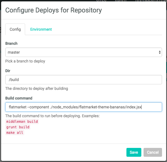Click the build command examples description text
Viewport: 167px width, 162px height.
tap(52, 116)
